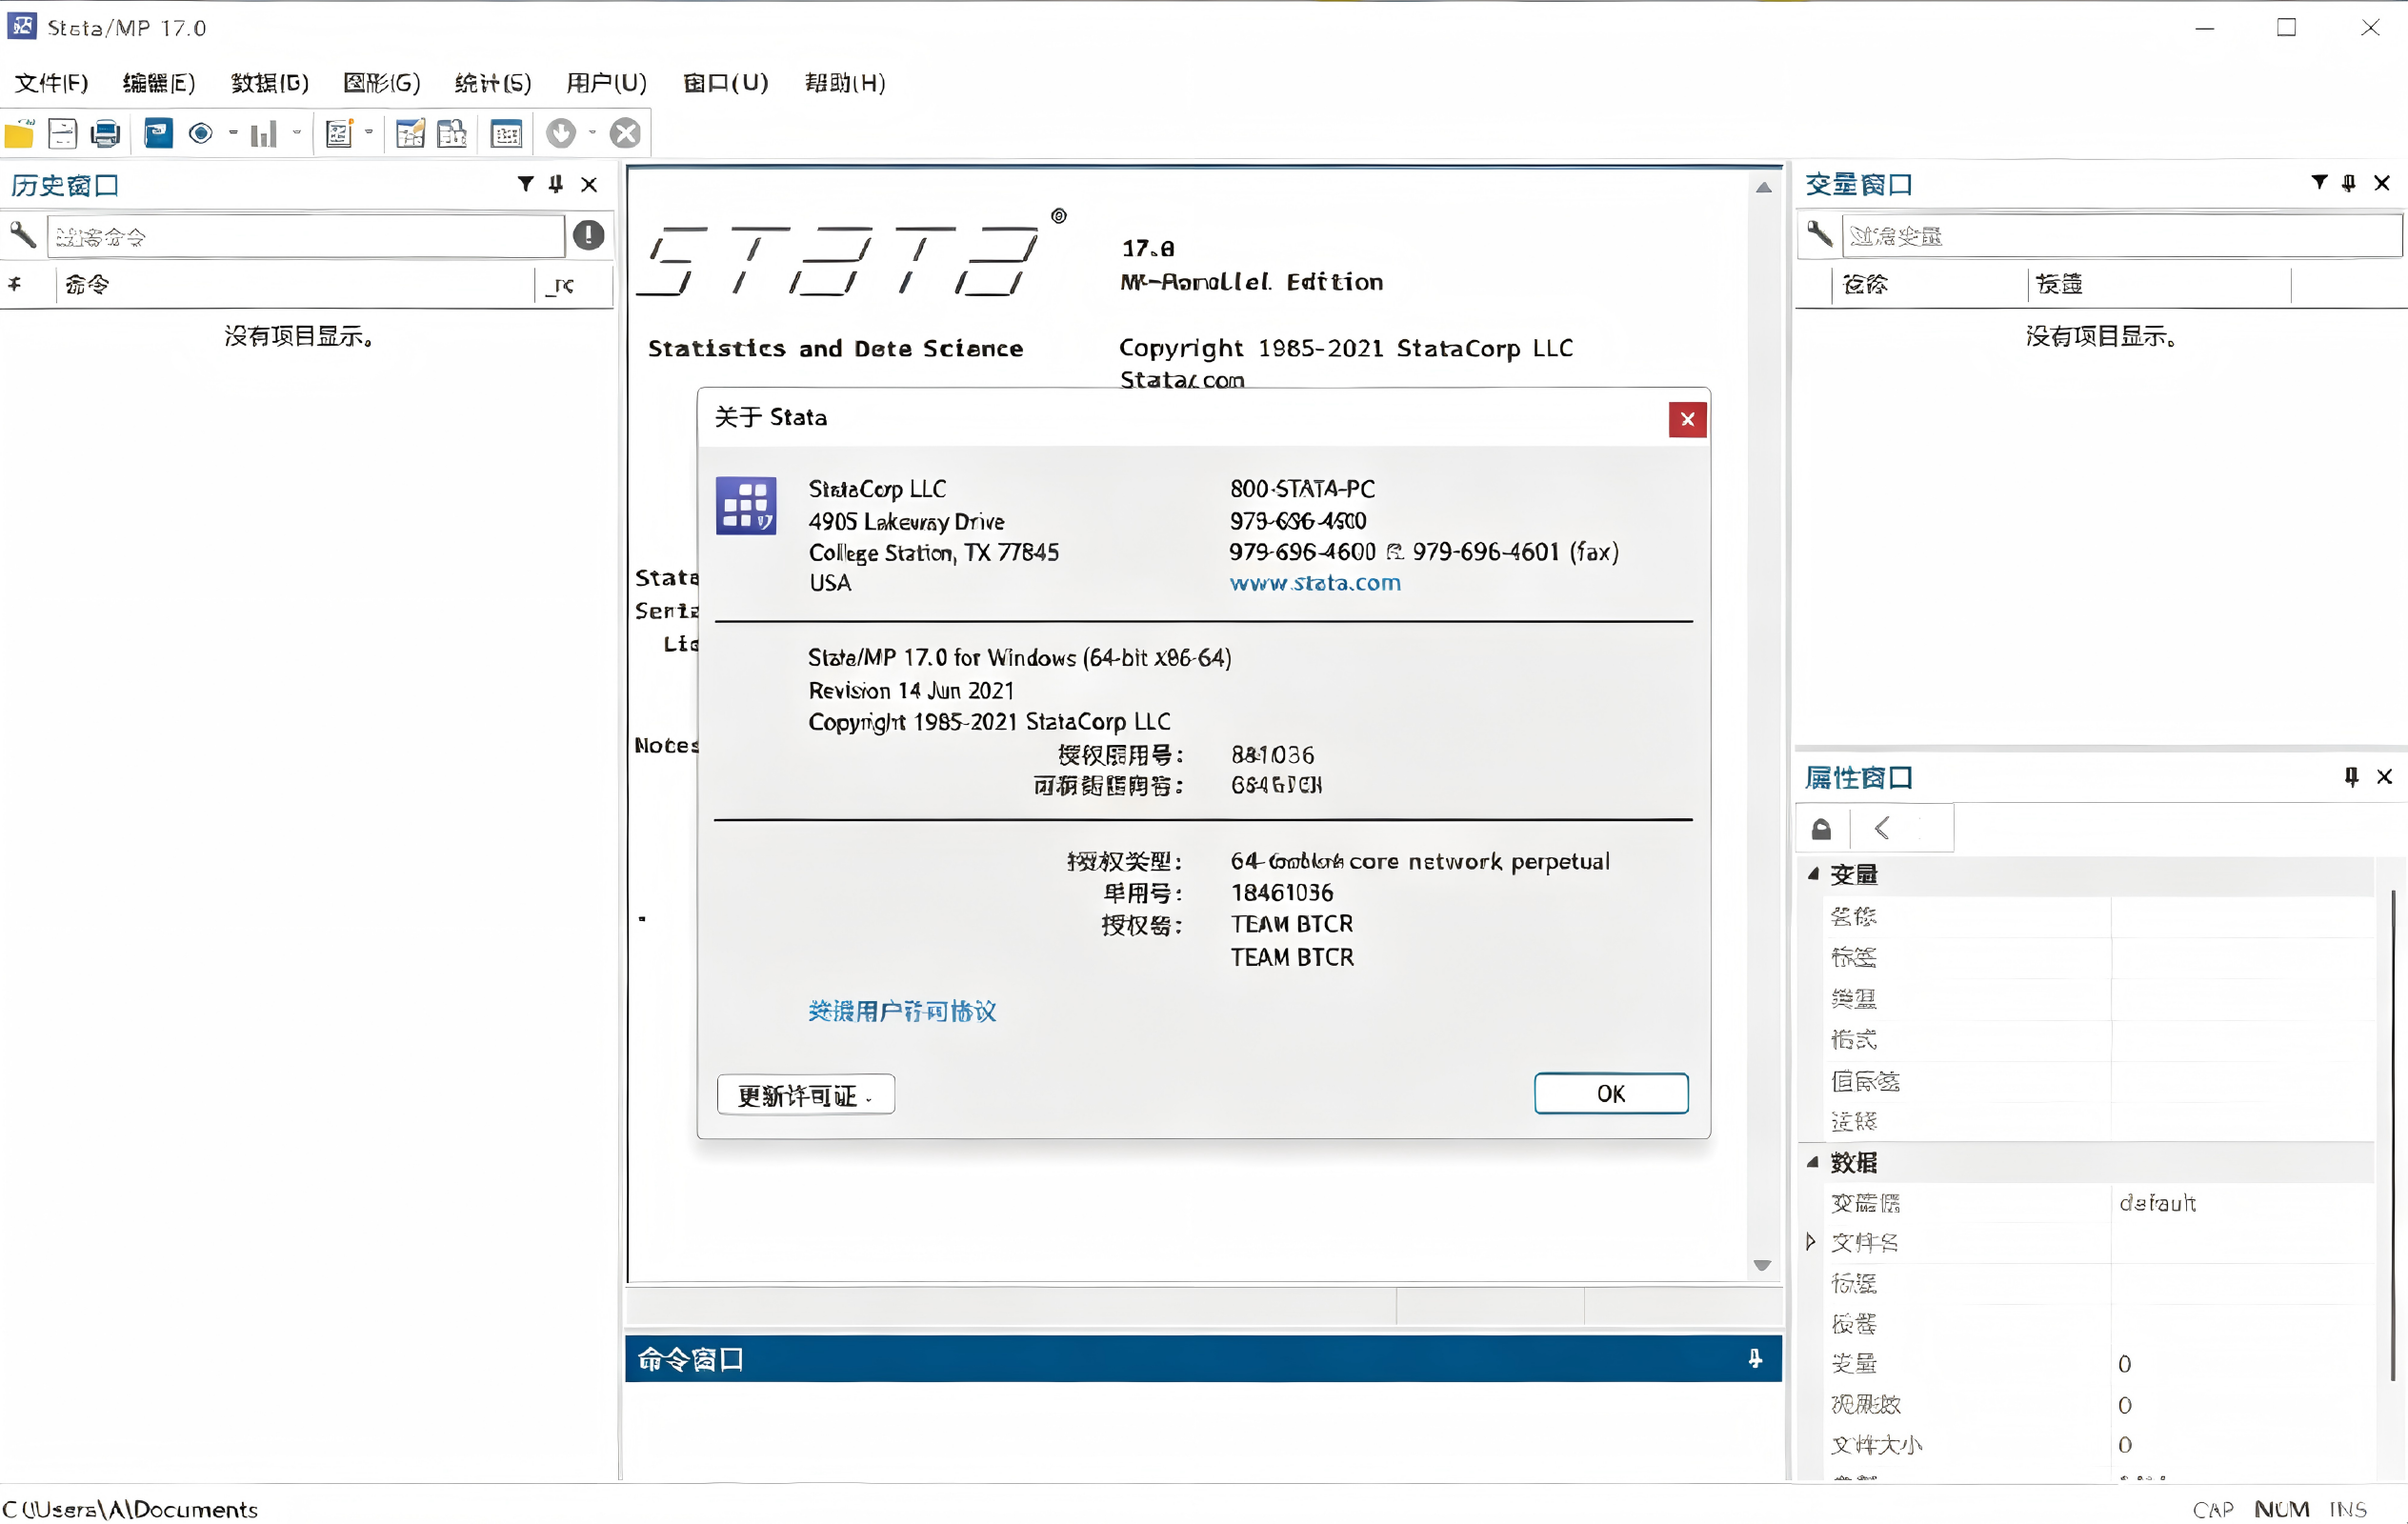Open the end-user license agreement link
Viewport: 2408px width, 1524px height.
point(902,1012)
